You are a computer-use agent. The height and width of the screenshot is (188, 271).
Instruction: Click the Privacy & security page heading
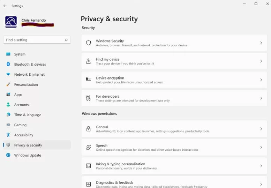tap(109, 19)
